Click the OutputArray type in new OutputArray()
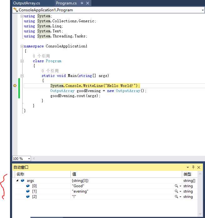This screenshot has width=205, height=218. 128,91
